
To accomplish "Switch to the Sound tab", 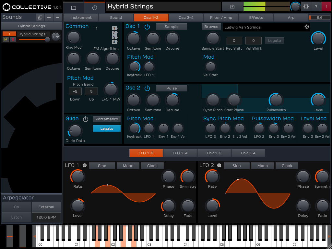I will [116, 18].
